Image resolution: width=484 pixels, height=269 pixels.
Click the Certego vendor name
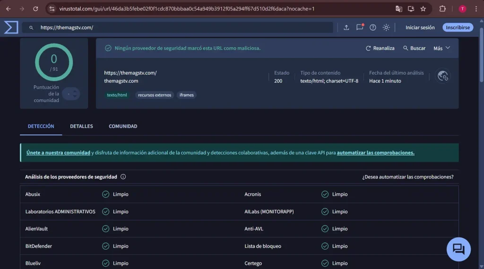click(x=253, y=263)
